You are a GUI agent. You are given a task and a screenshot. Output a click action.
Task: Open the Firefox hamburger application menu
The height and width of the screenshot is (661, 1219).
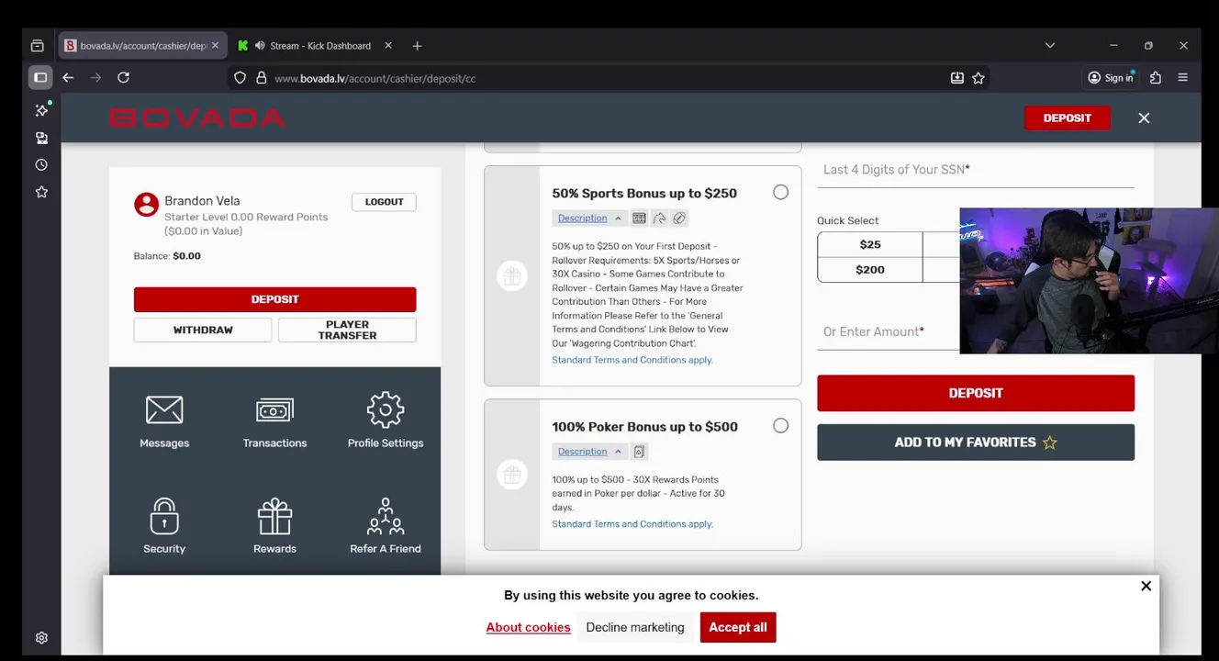click(1182, 78)
